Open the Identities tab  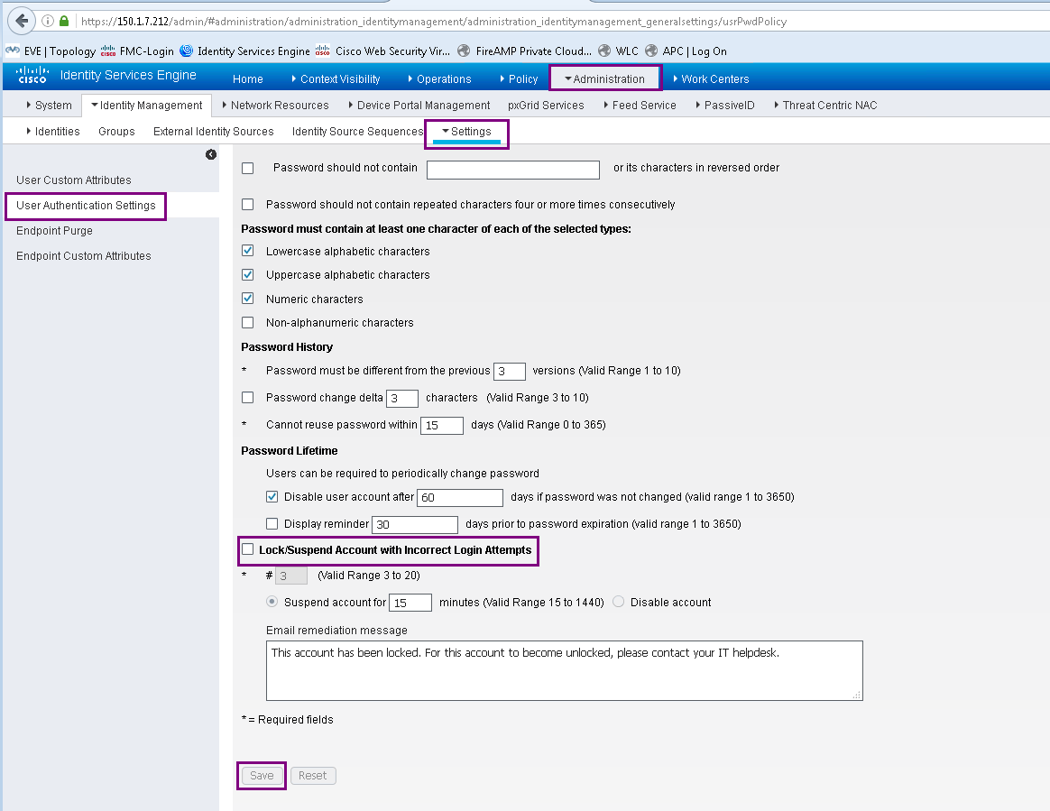coord(56,131)
